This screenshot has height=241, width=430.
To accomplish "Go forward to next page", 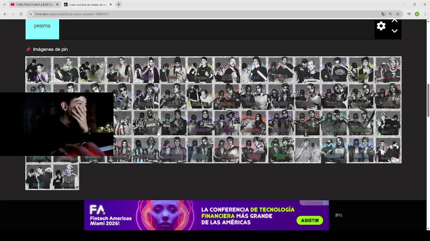I will [x=13, y=14].
